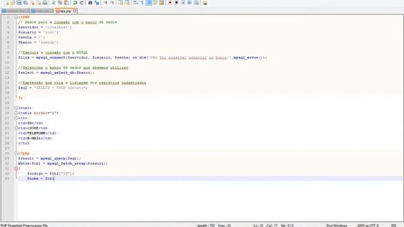This screenshot has height=227, width=404.
Task: Toggle the highlighted indent guide button
Action: point(149,3)
